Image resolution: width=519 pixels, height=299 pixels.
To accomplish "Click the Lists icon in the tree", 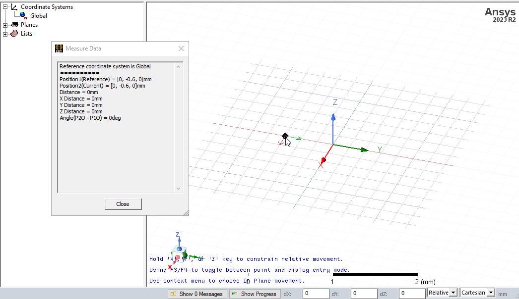I will 13,33.
